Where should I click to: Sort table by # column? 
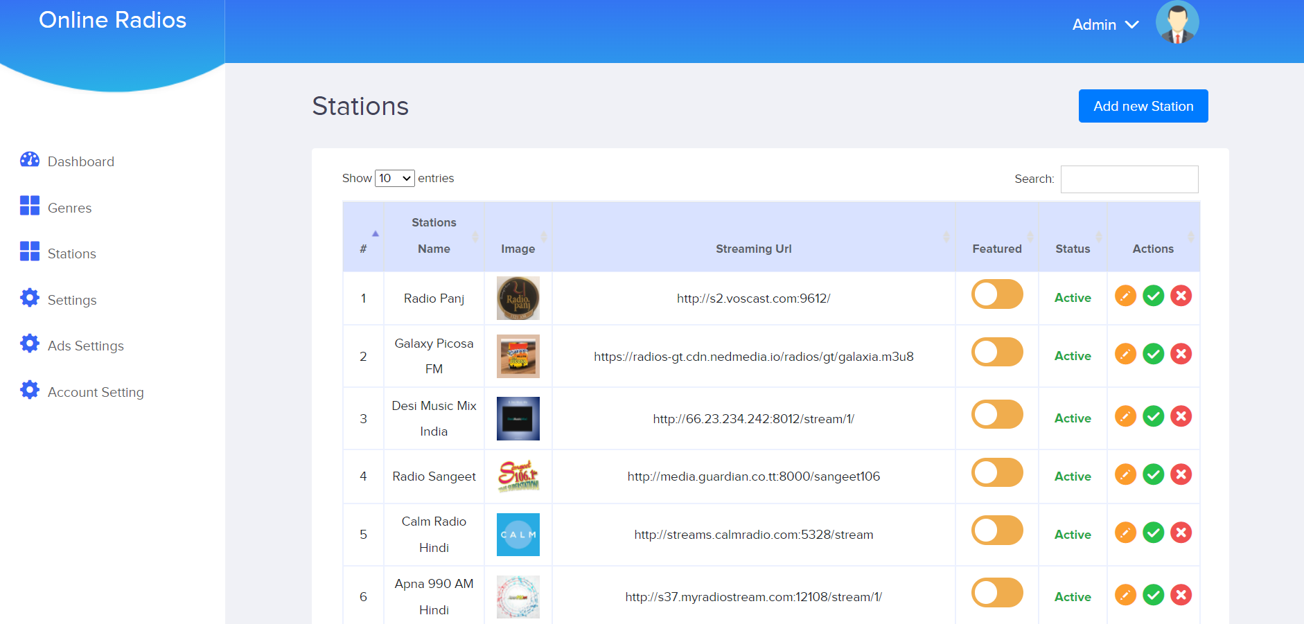point(363,237)
